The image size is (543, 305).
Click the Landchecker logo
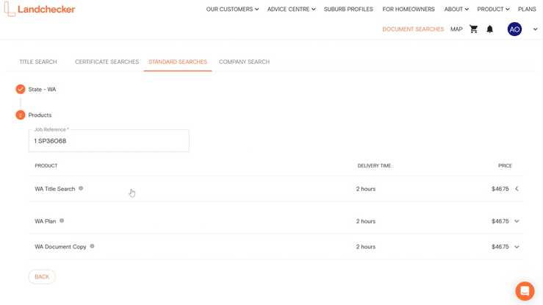click(x=40, y=10)
